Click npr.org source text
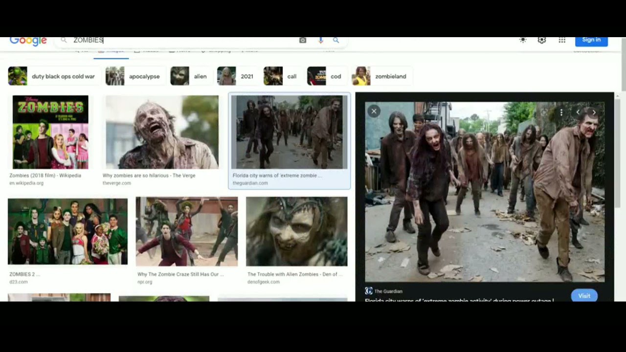Screen dimensions: 626x352 [145, 282]
